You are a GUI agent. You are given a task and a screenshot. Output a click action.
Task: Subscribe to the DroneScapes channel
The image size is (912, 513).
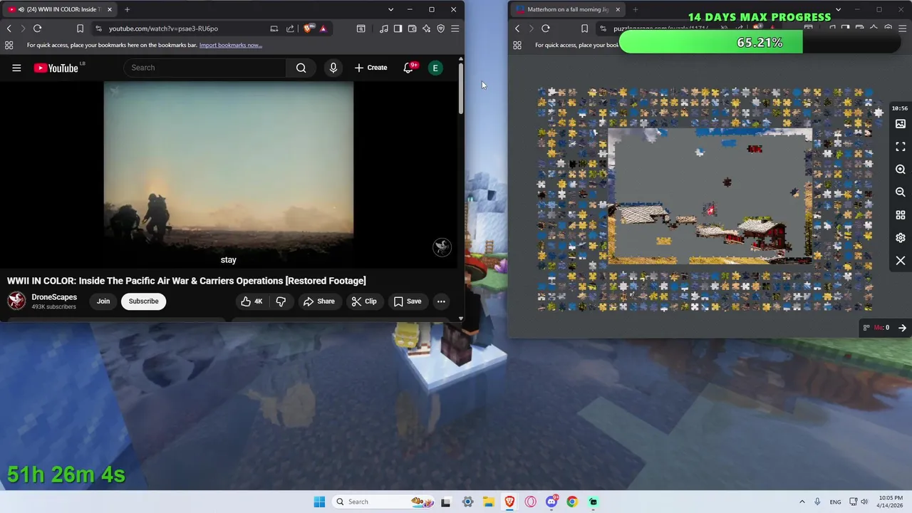(x=143, y=301)
